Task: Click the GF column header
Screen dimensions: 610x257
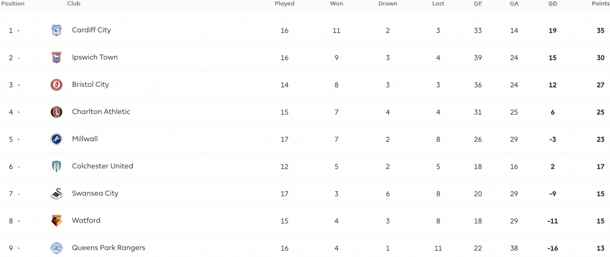Action: [x=478, y=4]
